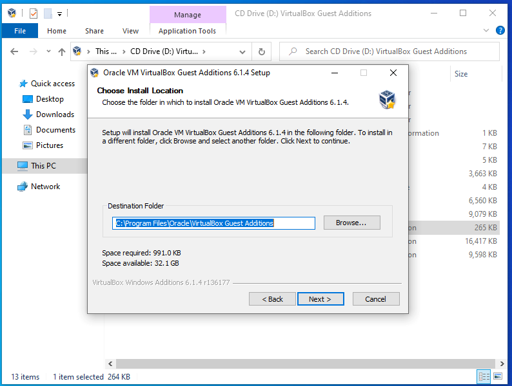Switch to Large icons view in status bar

[x=498, y=377]
